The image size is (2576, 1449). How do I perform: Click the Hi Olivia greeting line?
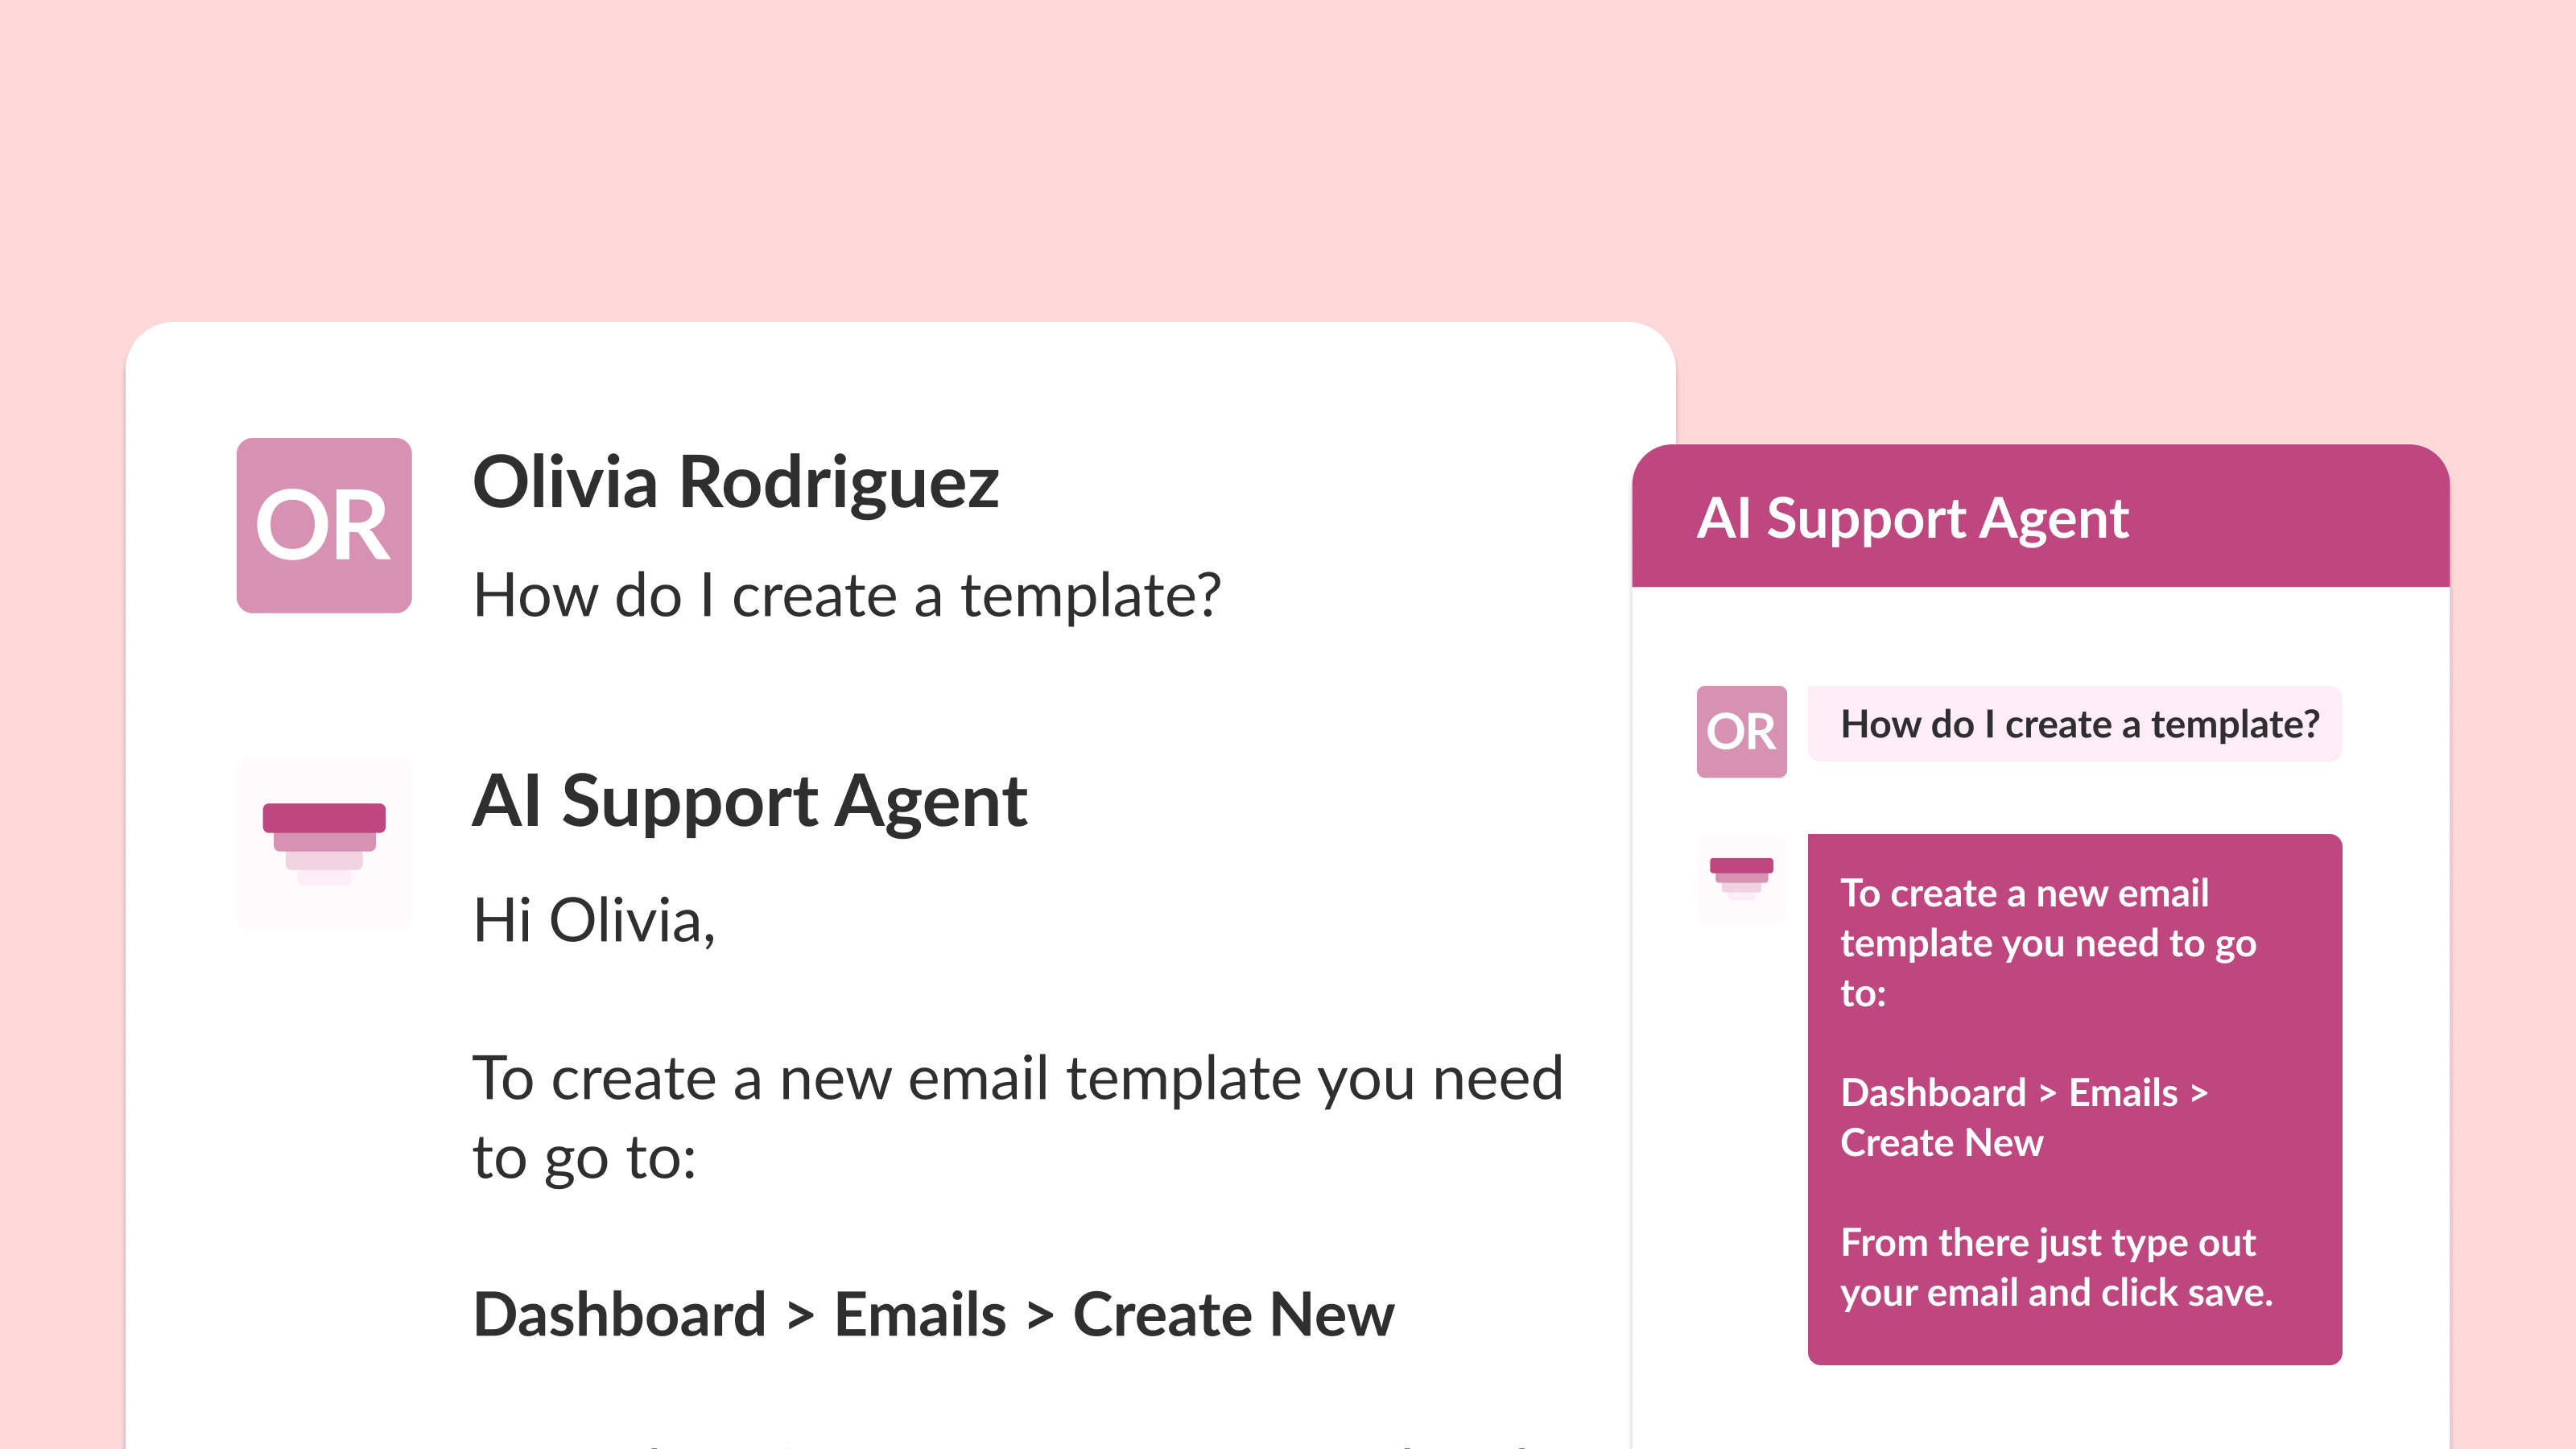pyautogui.click(x=594, y=920)
